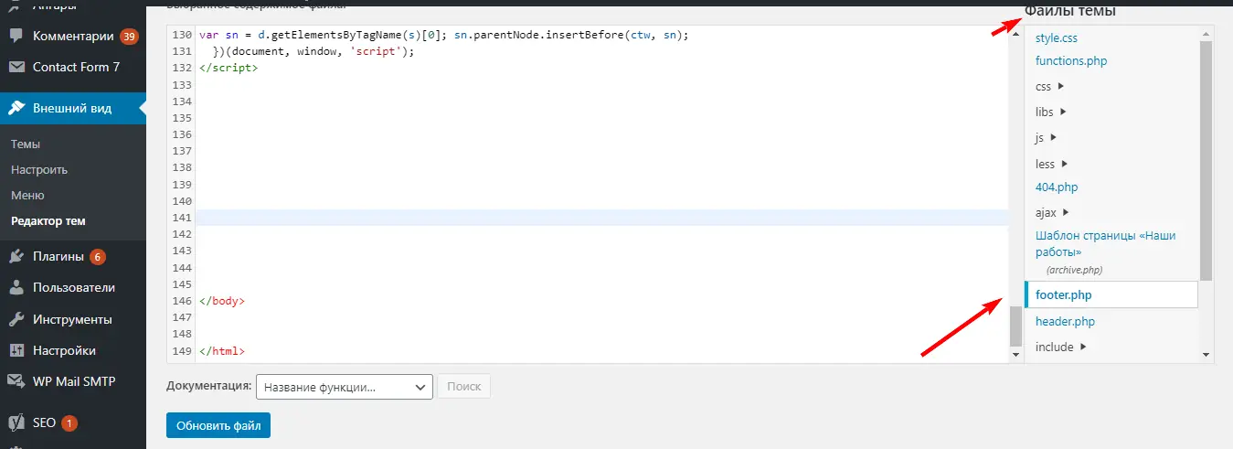
Task: Click the Comments 39 count badge
Action: 129,37
